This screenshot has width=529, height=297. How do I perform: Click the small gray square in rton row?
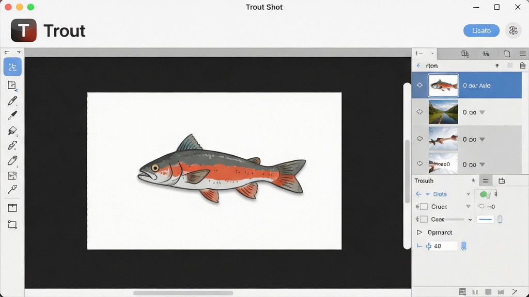(x=510, y=65)
